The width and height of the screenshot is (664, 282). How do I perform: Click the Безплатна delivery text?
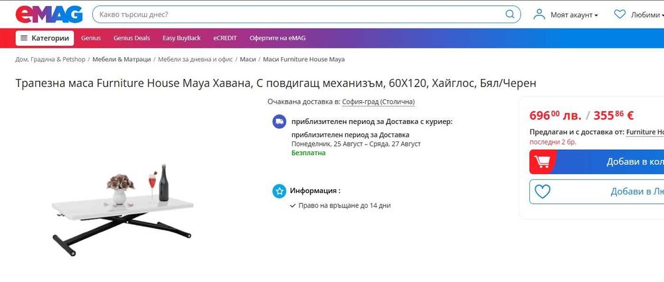point(308,153)
